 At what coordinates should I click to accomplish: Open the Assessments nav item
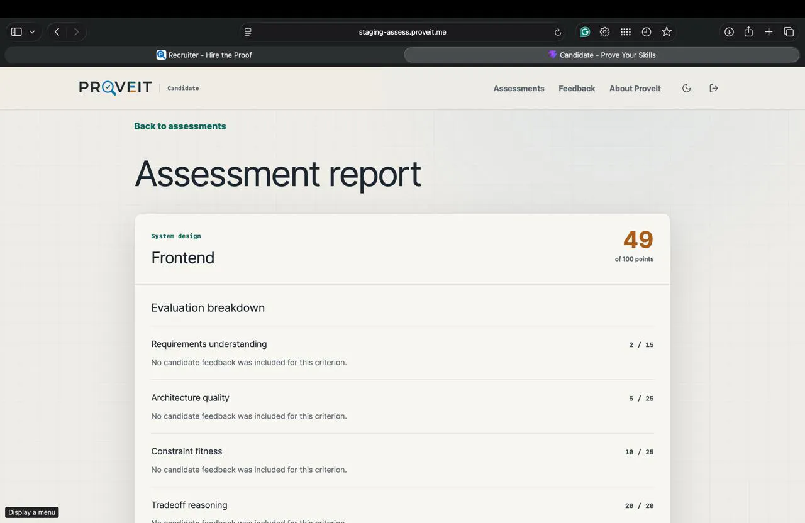point(519,89)
